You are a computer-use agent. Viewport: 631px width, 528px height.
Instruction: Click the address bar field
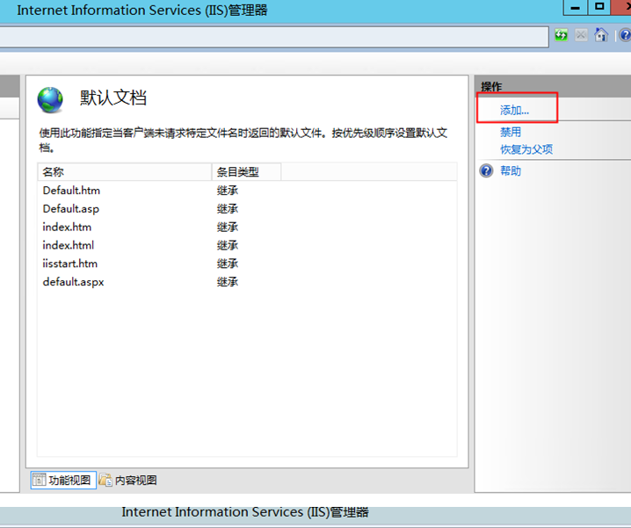[273, 37]
